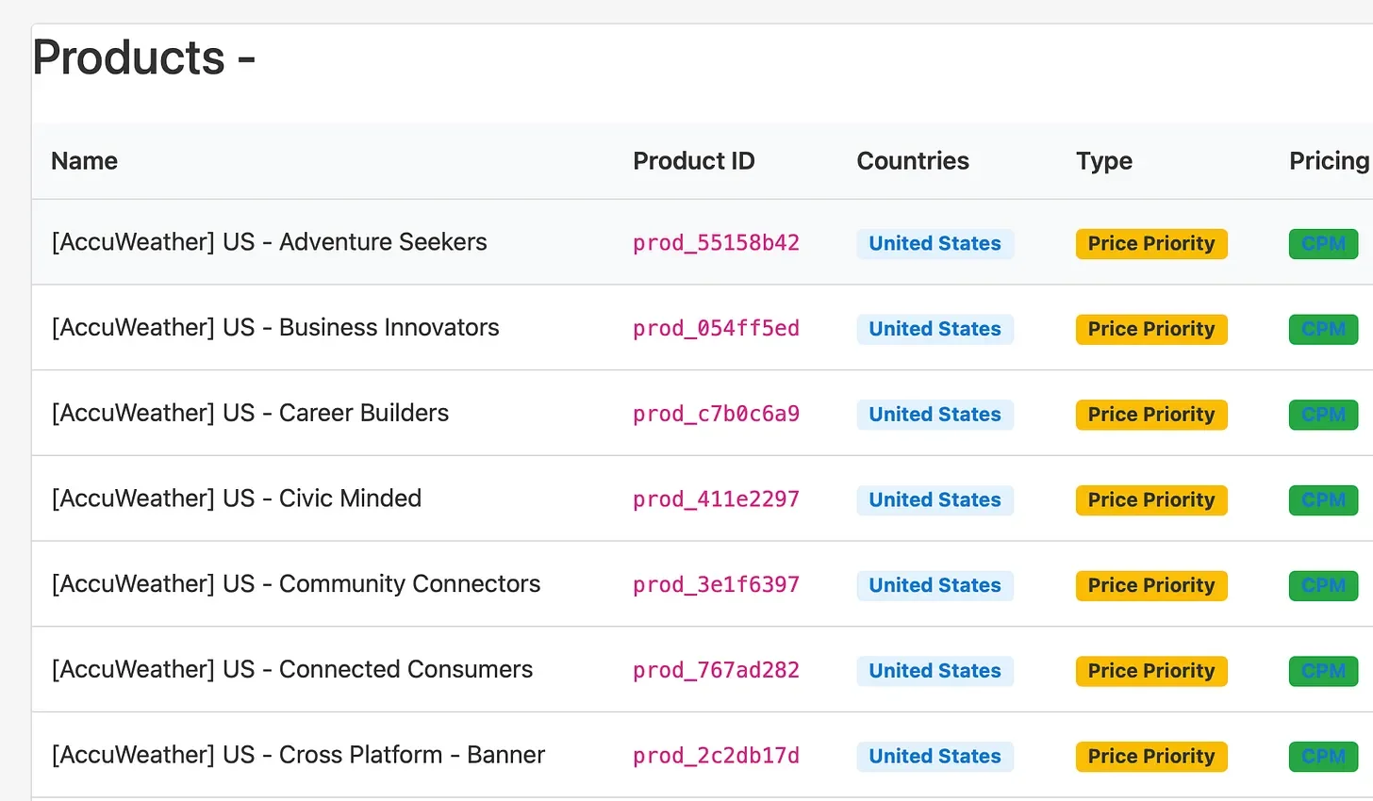Click the CPM badge for Connected Consumers
Image resolution: width=1373 pixels, height=801 pixels.
tap(1323, 671)
